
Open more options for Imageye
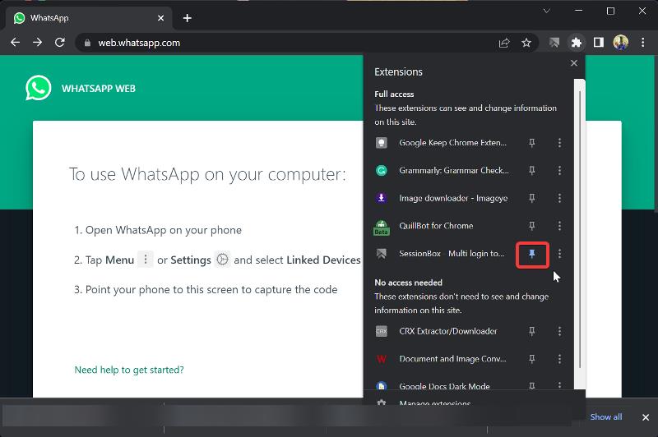tap(559, 198)
